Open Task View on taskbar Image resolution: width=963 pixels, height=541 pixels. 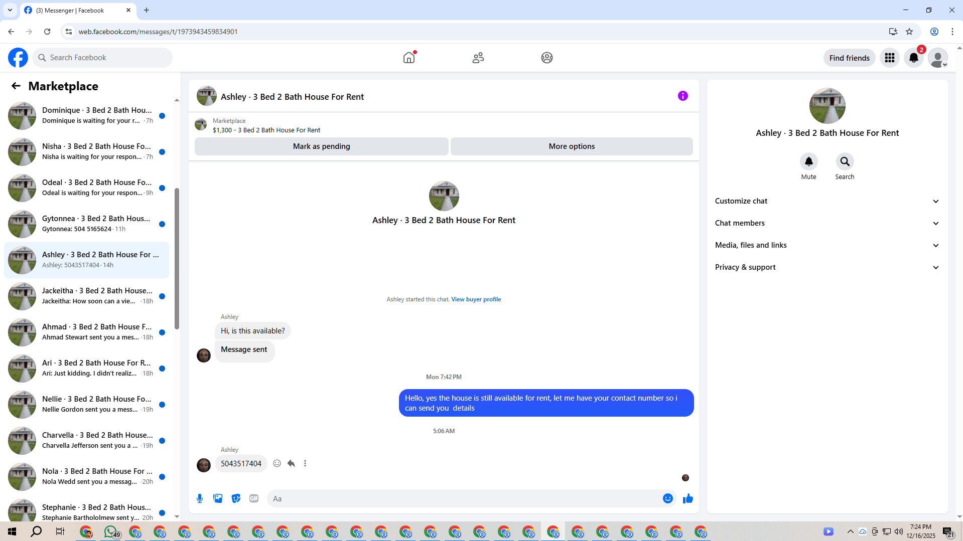[60, 531]
